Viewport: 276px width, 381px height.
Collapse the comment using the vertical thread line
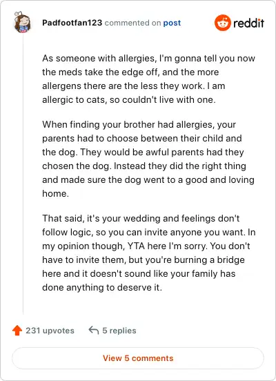click(23, 175)
